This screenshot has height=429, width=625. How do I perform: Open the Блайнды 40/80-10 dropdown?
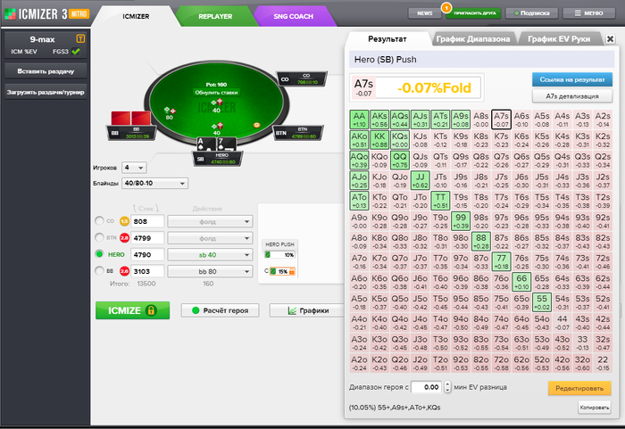[x=154, y=183]
